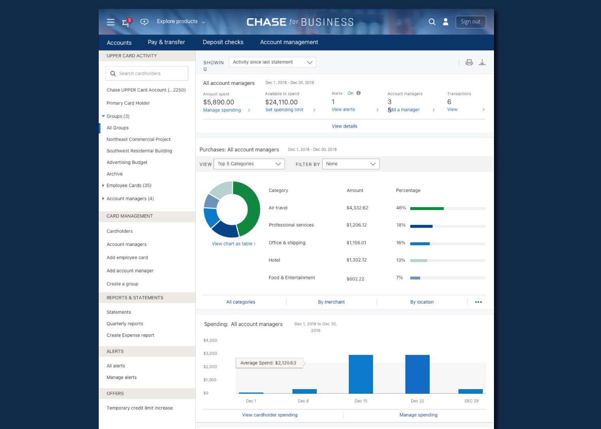
Task: Click the Dec 22 spending bar
Action: [x=417, y=374]
